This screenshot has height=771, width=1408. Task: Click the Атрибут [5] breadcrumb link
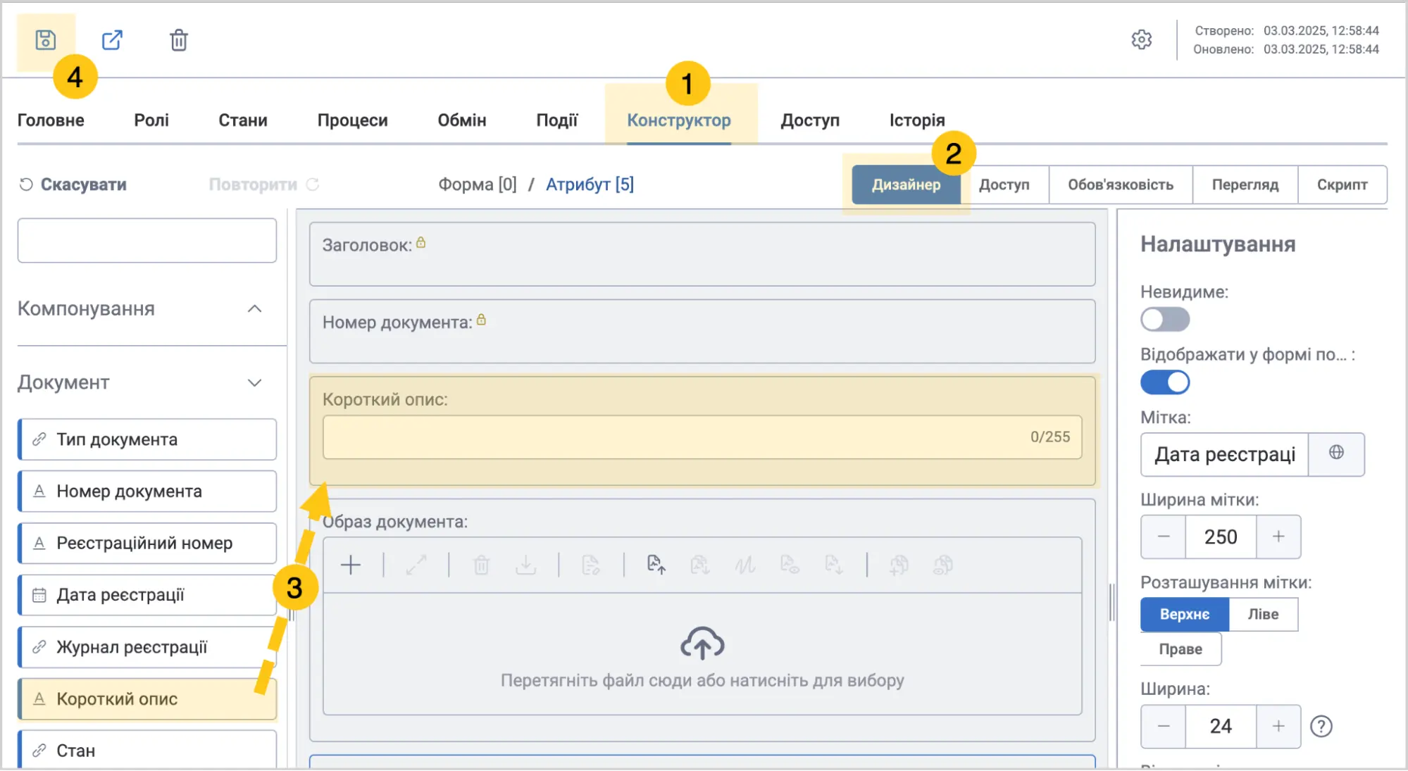click(x=590, y=184)
